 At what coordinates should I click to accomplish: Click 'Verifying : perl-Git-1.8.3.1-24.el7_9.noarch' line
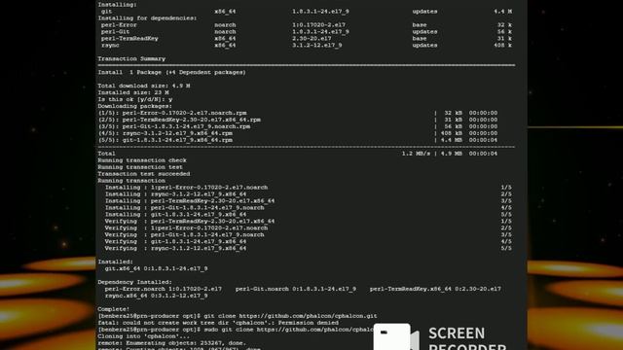click(x=184, y=234)
